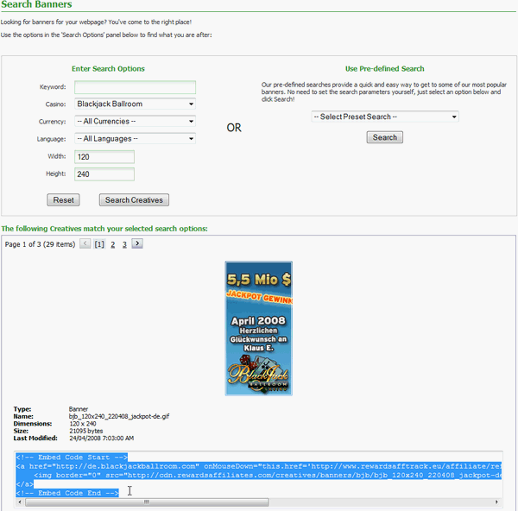
Task: Go to results page 2
Action: [x=112, y=244]
